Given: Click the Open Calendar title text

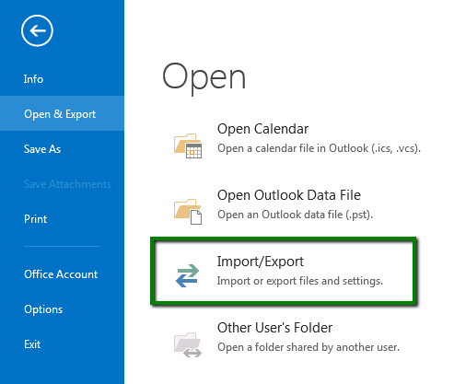Looking at the screenshot, I should click(x=262, y=129).
